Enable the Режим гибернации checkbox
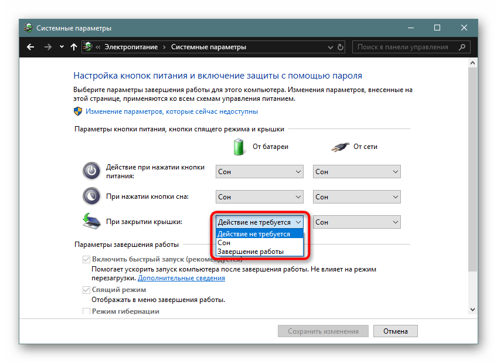This screenshot has height=363, width=497. [x=87, y=311]
